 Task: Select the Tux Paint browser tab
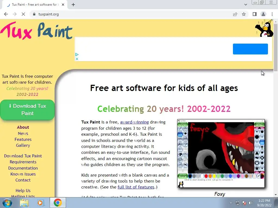[34, 5]
